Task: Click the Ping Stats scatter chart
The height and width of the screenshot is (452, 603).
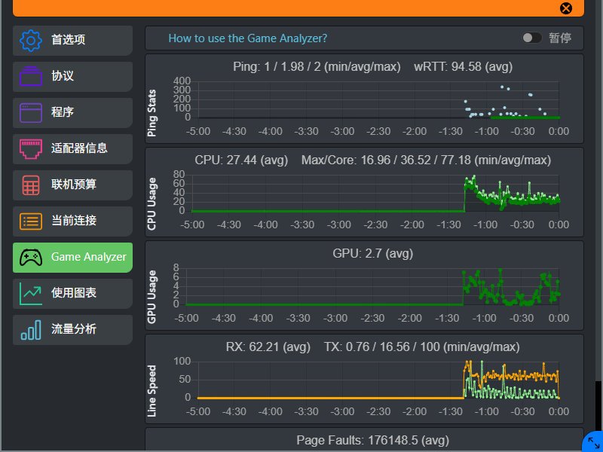Action: pyautogui.click(x=378, y=99)
